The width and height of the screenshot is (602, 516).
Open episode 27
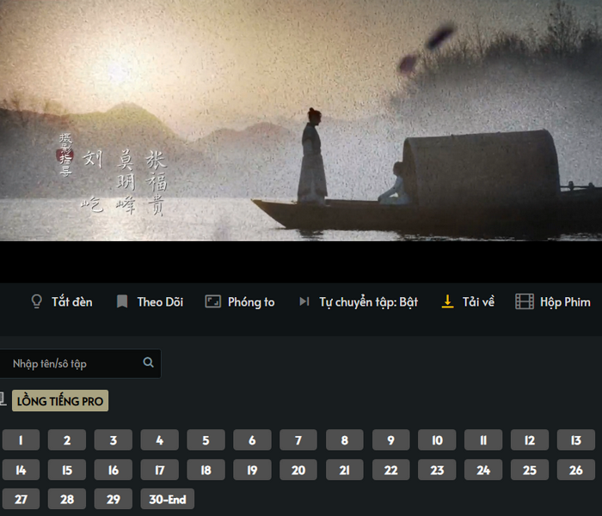(x=21, y=499)
